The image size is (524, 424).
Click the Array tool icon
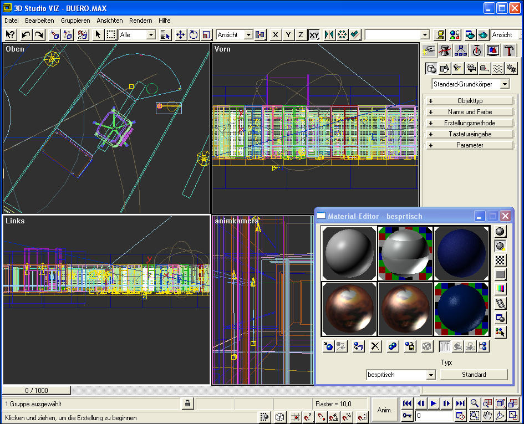click(x=342, y=35)
